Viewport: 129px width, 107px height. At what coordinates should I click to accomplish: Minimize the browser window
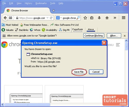point(115,4)
